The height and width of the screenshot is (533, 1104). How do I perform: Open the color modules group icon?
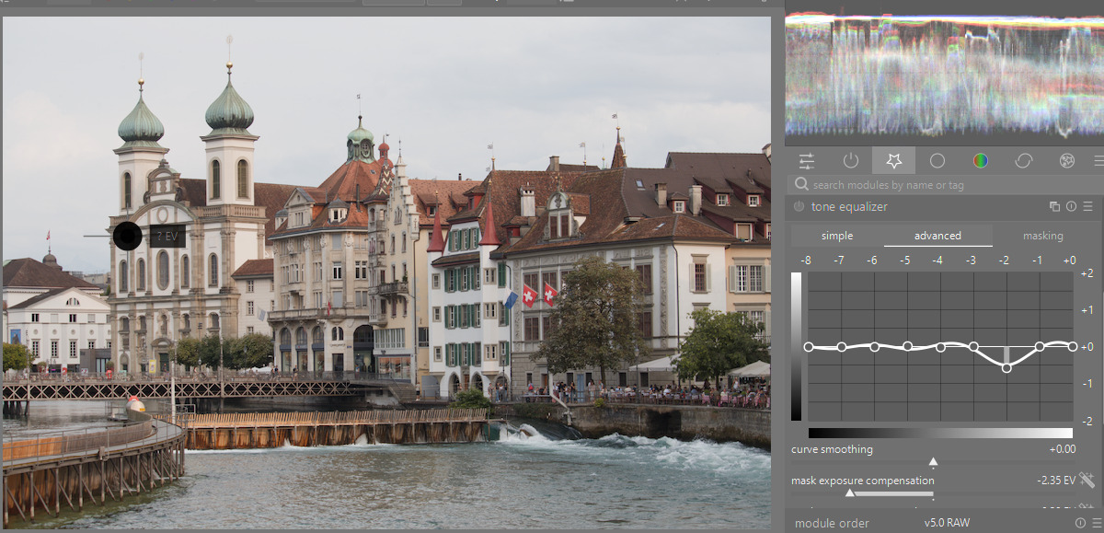tap(981, 161)
